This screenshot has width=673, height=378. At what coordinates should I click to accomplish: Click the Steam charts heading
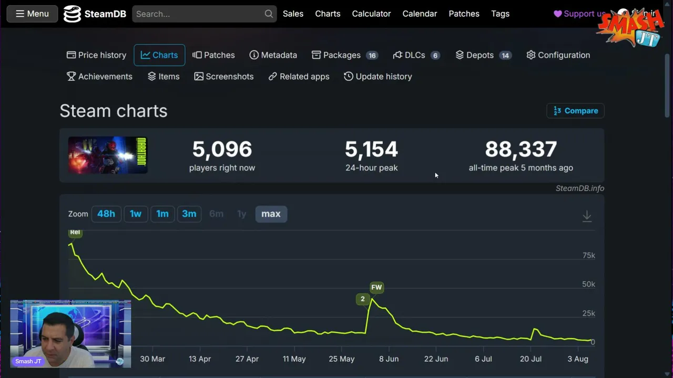114,111
